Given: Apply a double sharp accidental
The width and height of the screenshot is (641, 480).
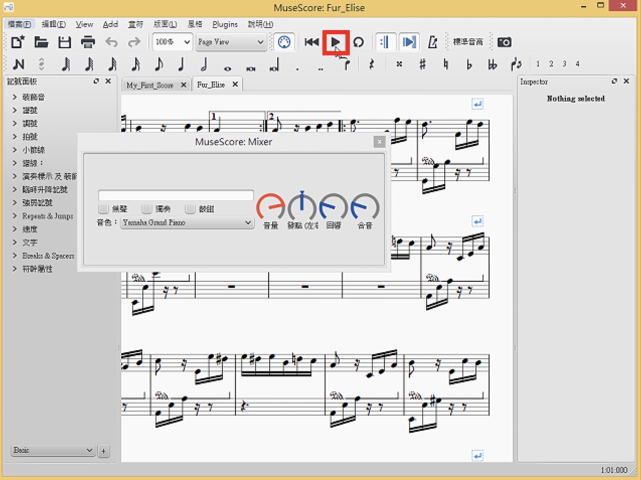Looking at the screenshot, I should (x=399, y=64).
